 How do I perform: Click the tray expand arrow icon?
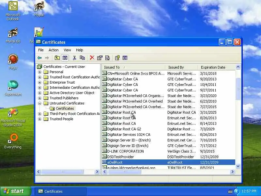(236, 191)
